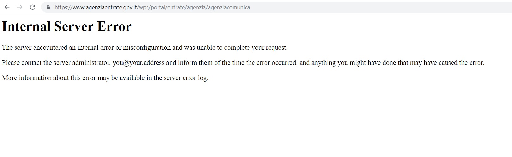512x157 pixels.
Task: Click the word 'misconfiguration' in the first paragraph
Action: [147, 48]
